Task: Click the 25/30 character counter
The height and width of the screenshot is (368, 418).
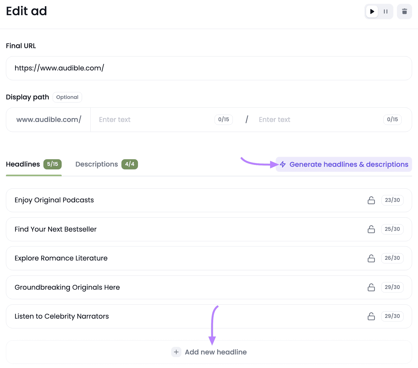Action: coord(392,229)
